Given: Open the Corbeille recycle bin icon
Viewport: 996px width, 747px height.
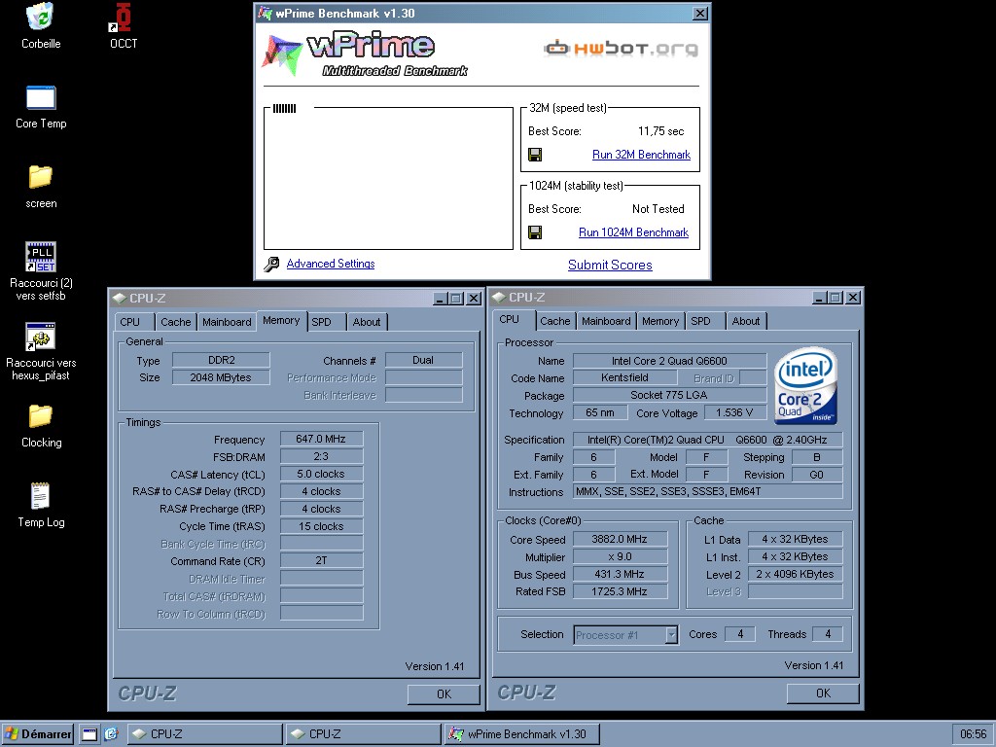Looking at the screenshot, I should pyautogui.click(x=41, y=18).
